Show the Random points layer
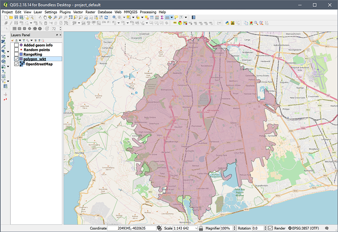 (x=16, y=50)
